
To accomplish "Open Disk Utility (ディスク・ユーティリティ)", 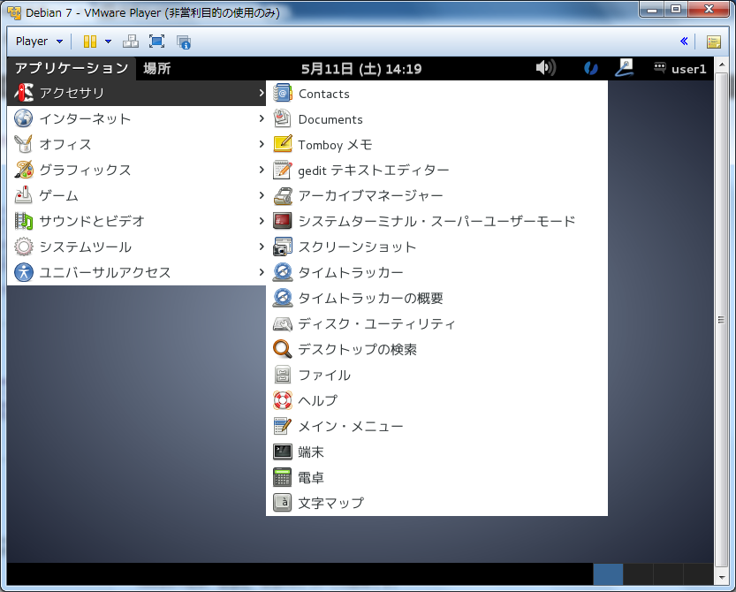I will [376, 324].
